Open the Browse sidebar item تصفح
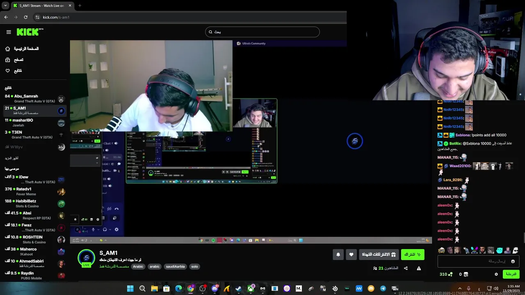Viewport: 525px width, 295px height. (14, 60)
